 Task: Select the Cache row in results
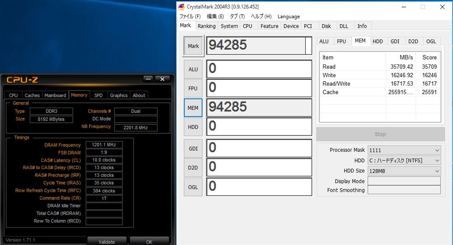point(380,92)
